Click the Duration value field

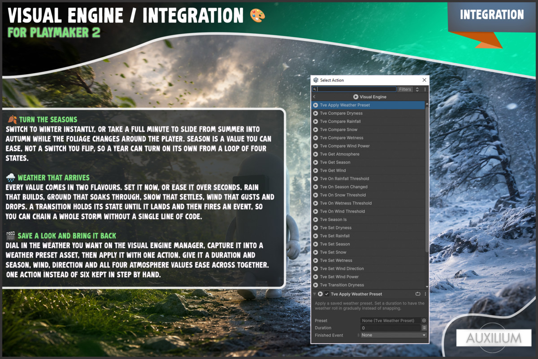click(x=390, y=328)
